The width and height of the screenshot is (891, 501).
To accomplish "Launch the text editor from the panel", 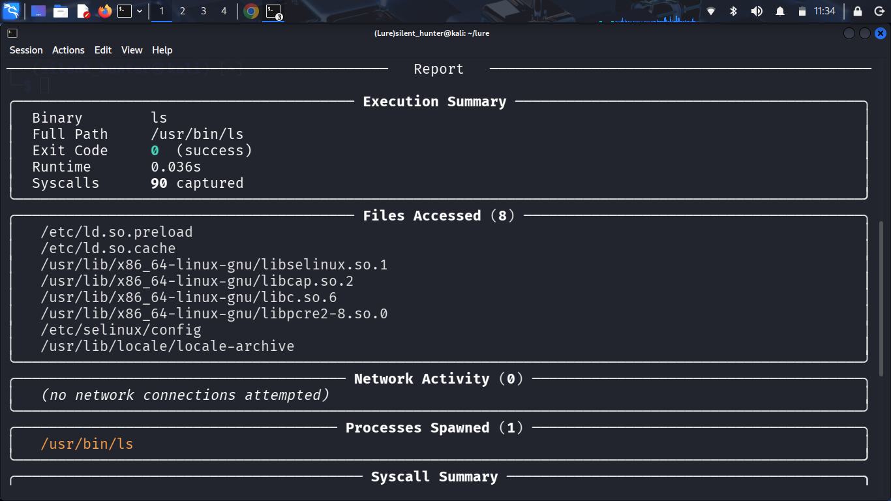I will (x=83, y=11).
